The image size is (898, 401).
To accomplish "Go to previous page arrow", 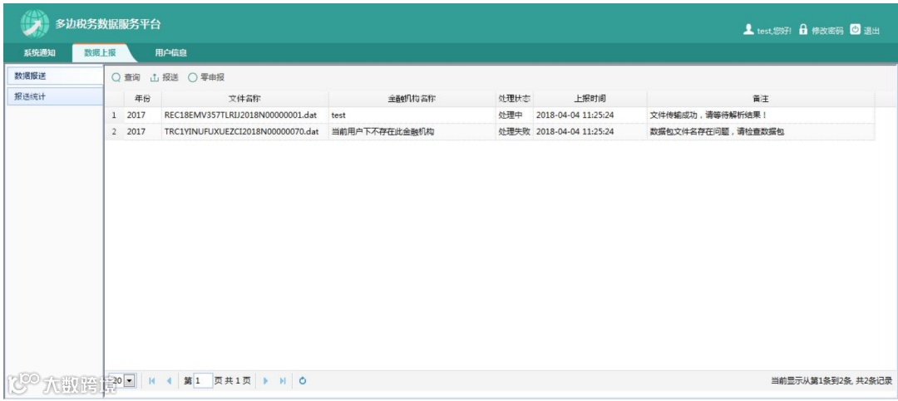I will click(169, 380).
